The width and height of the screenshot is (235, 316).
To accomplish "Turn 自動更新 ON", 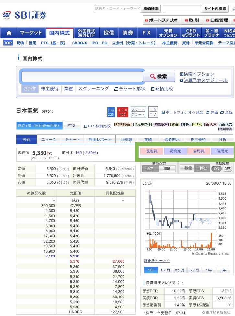I will coord(217,169).
